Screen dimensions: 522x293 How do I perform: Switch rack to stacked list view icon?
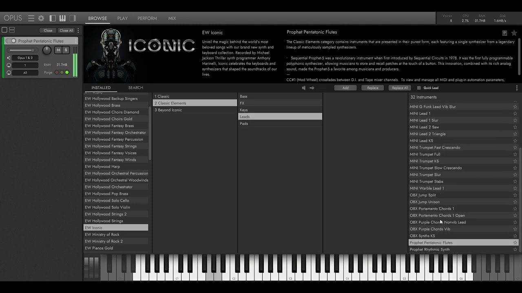point(12,30)
